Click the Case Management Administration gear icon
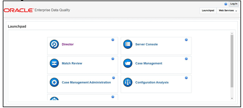This screenshot has height=108, width=243. coord(54,82)
